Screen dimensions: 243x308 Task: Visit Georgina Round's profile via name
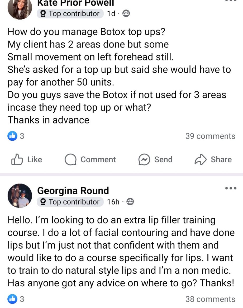point(73,191)
